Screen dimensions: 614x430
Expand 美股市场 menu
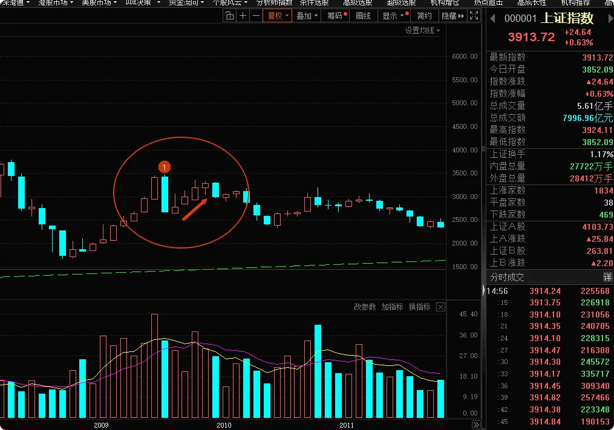coord(99,3)
